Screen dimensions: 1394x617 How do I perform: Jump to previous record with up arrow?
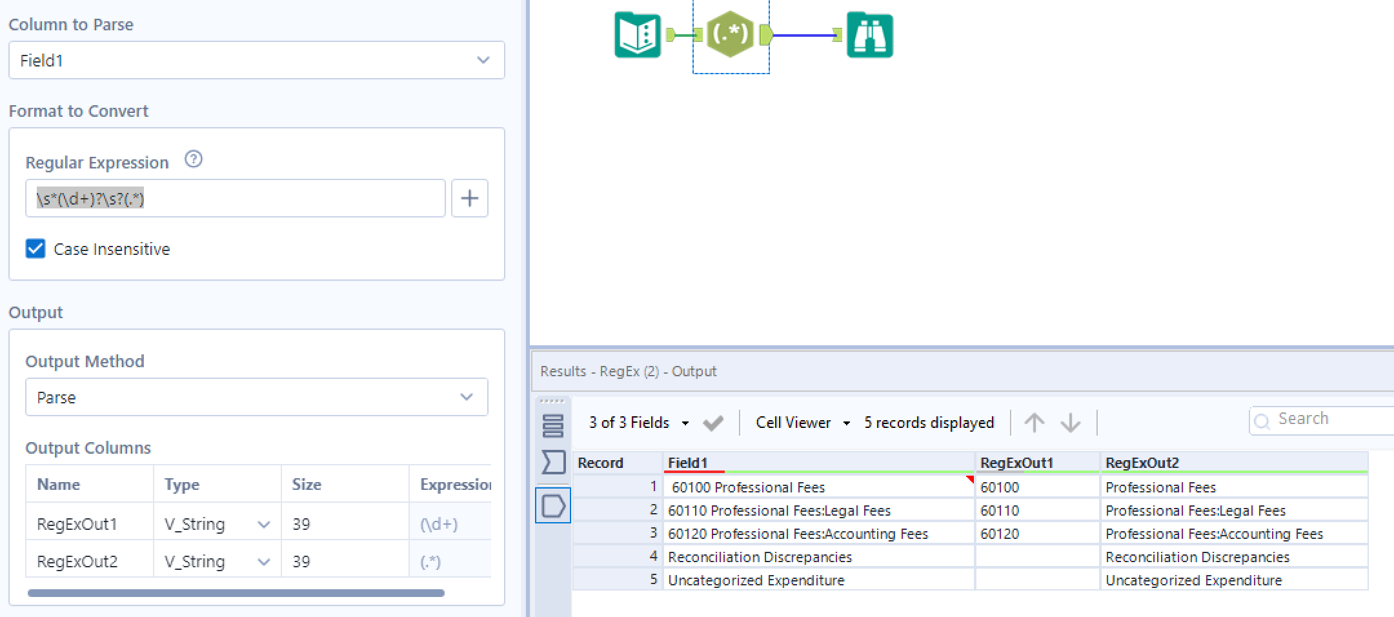click(1034, 423)
